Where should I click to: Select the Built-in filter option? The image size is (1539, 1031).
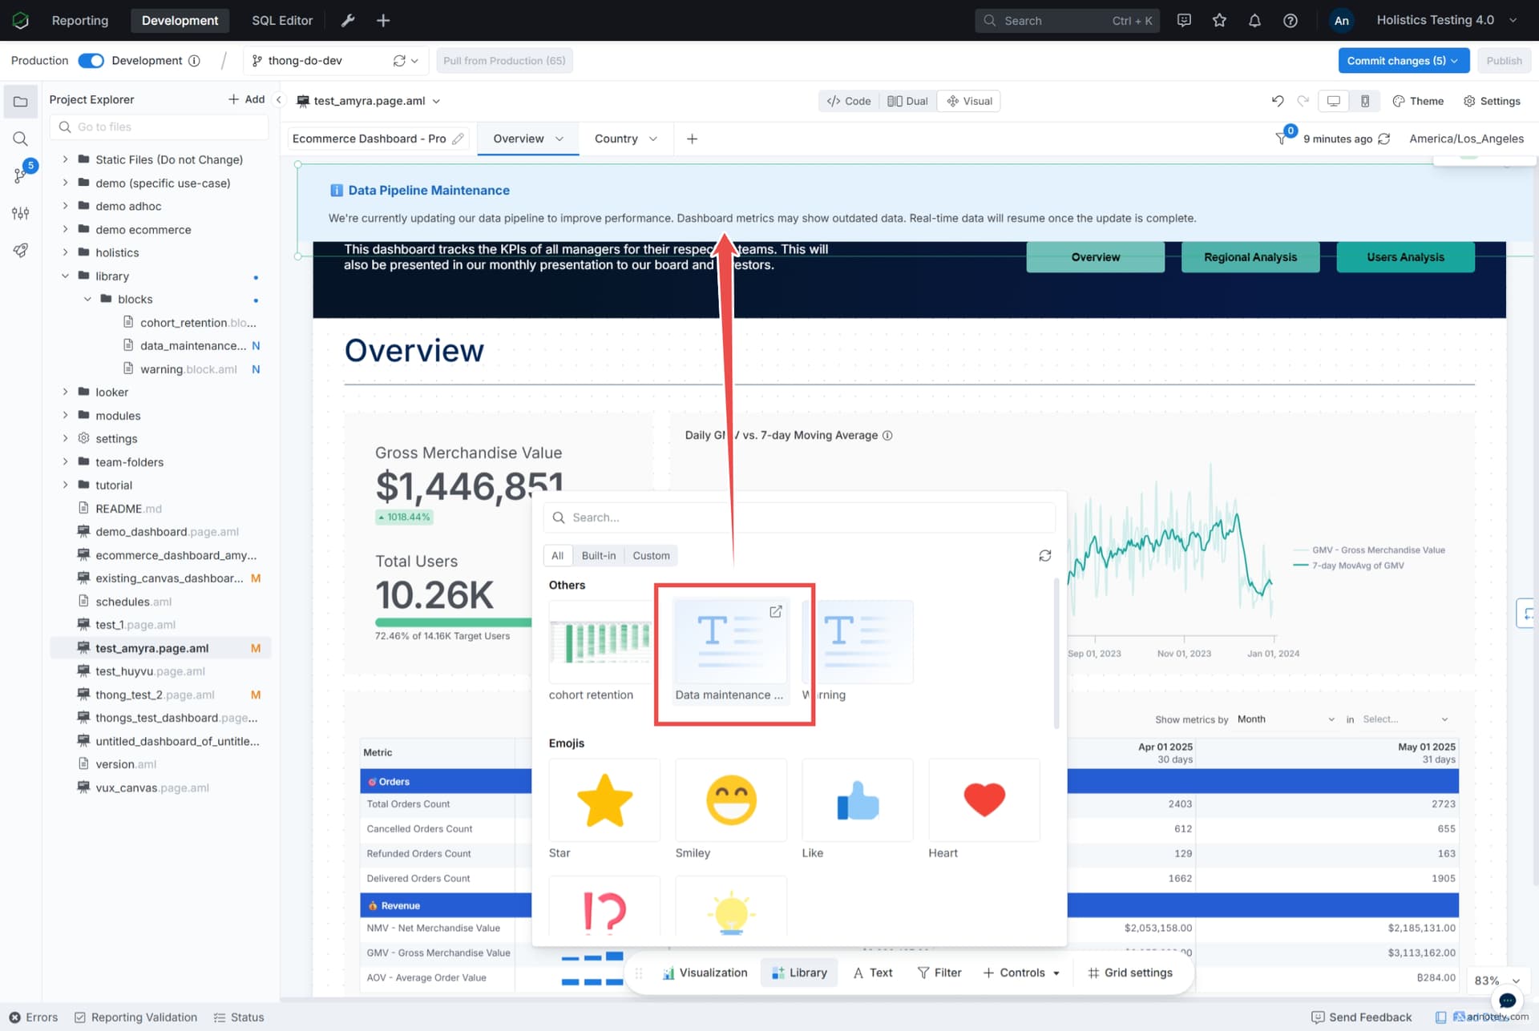coord(599,555)
